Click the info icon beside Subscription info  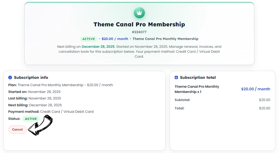10,77
